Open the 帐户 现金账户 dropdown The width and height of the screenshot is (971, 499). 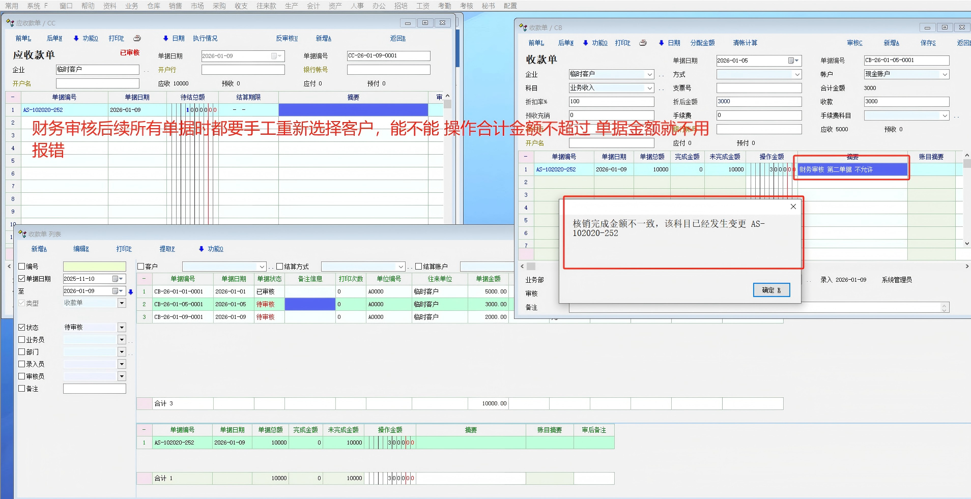tap(945, 74)
